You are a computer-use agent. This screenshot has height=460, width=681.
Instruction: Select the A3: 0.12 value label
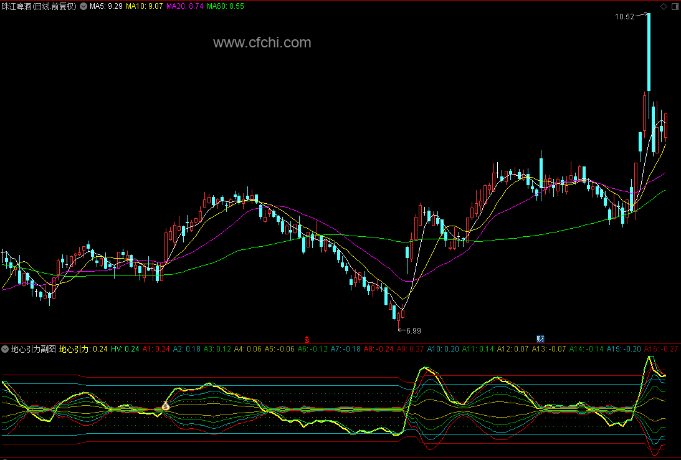click(217, 349)
